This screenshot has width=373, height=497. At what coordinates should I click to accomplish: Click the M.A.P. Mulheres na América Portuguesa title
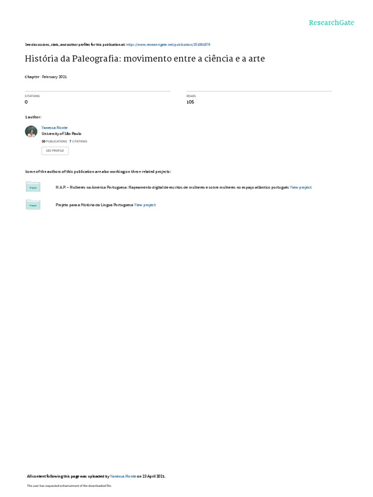pyautogui.click(x=172, y=187)
